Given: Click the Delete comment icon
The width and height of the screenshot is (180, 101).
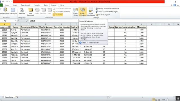Looking at the screenshot, I should point(37,11).
